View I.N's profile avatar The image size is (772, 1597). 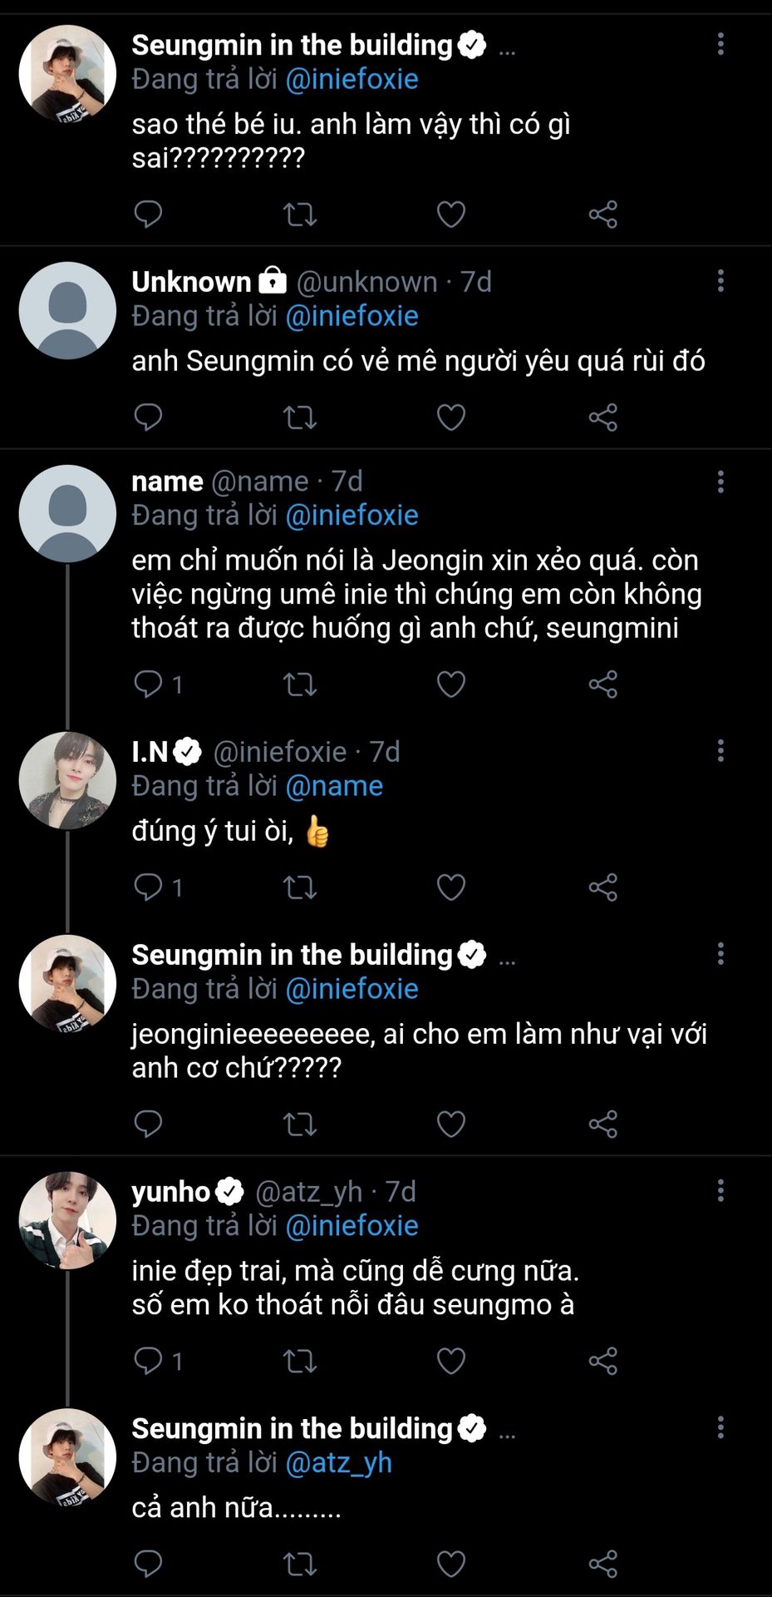(x=67, y=780)
